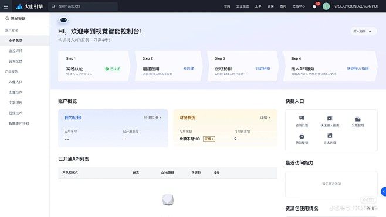
Task: Open 备案 in top navigation
Action: 270,6
